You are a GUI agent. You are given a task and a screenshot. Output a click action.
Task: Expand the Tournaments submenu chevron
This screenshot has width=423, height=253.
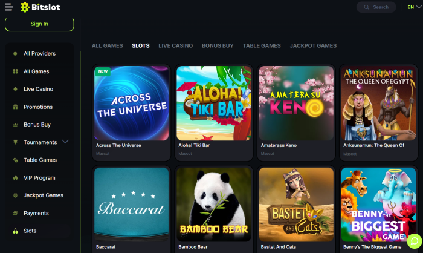pos(65,142)
